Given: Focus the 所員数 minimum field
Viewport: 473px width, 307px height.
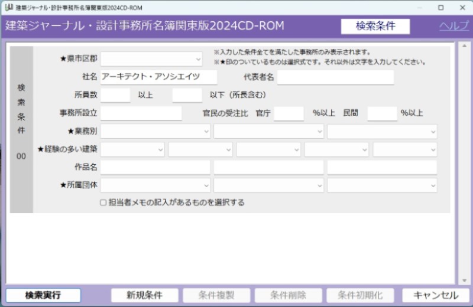Looking at the screenshot, I should pyautogui.click(x=115, y=95).
